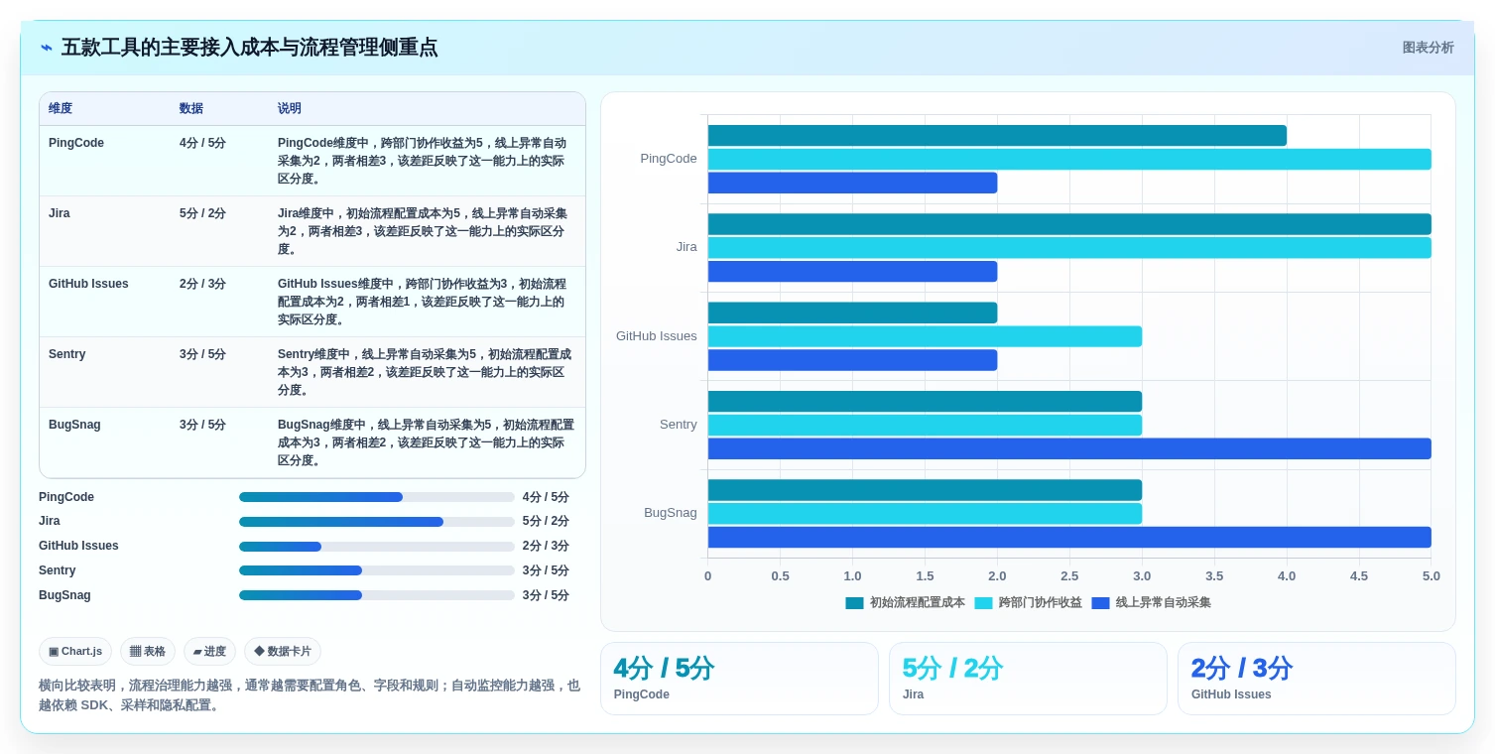Click GitHub Issues 跨部门协作收益 bar
Screen dimensions: 1495x754
[925, 336]
